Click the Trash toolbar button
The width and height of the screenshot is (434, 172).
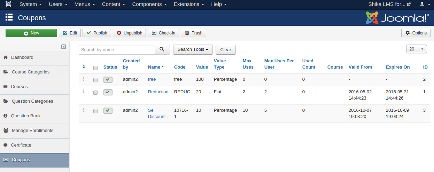click(x=193, y=33)
